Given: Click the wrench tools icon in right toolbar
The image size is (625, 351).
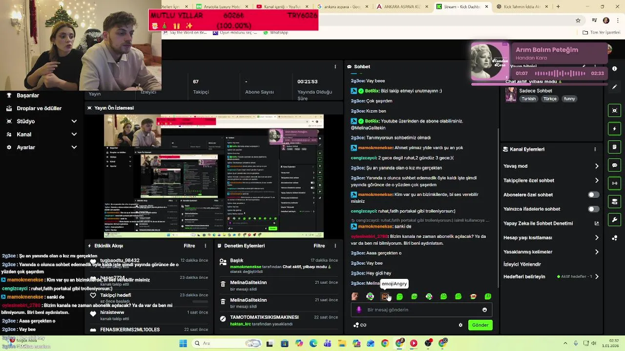Looking at the screenshot, I should [614, 220].
